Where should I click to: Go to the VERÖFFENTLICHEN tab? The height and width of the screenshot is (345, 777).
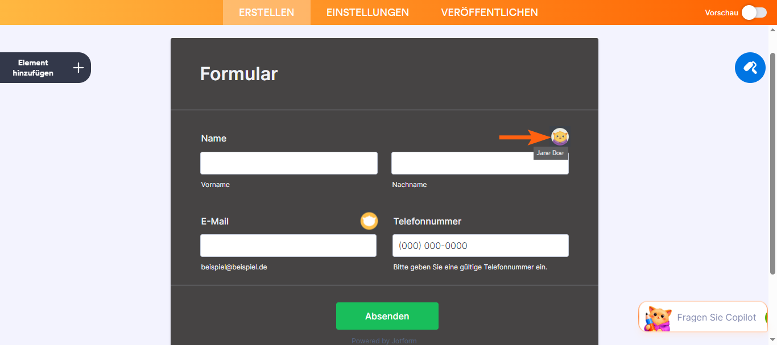tap(489, 13)
